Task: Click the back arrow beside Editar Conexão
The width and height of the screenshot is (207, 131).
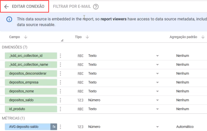Action: tap(7, 7)
